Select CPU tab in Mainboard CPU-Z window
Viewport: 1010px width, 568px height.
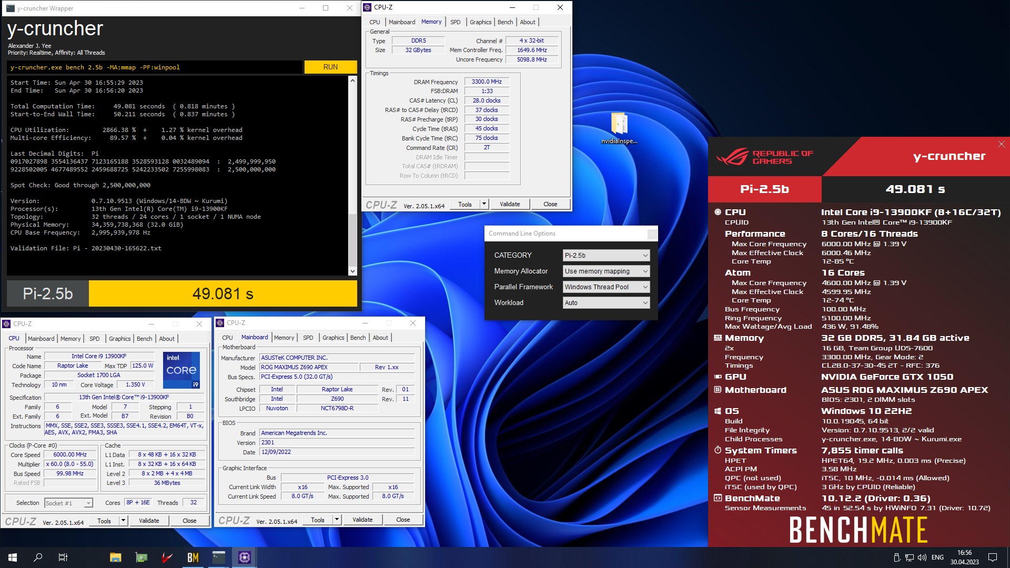227,338
